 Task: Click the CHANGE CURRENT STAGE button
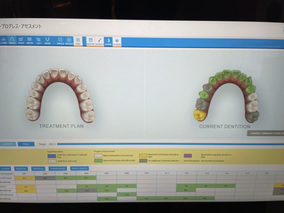265,133
